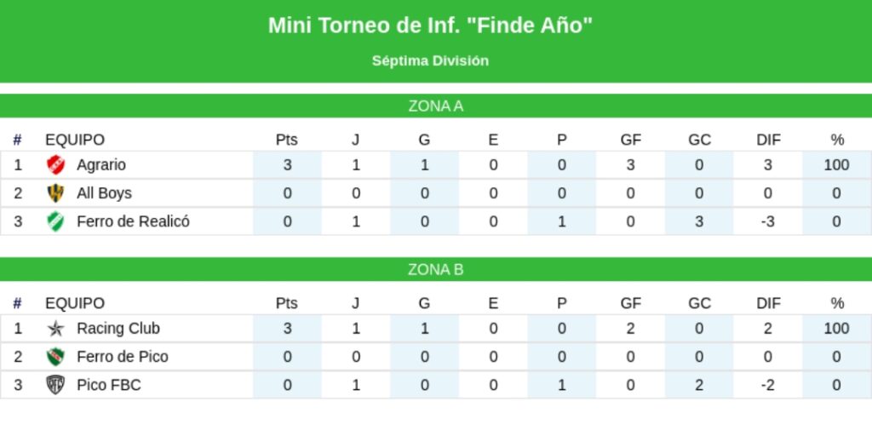Click the Racing Club star logo
872x436 pixels.
tap(55, 329)
